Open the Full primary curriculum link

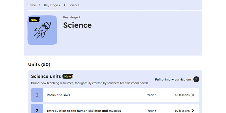(177, 79)
